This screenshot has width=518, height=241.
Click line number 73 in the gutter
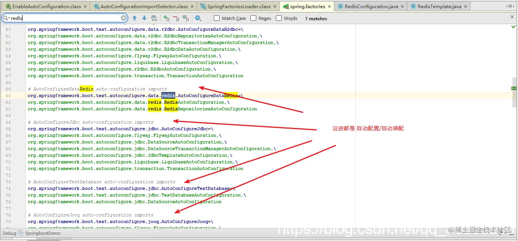coord(8,182)
